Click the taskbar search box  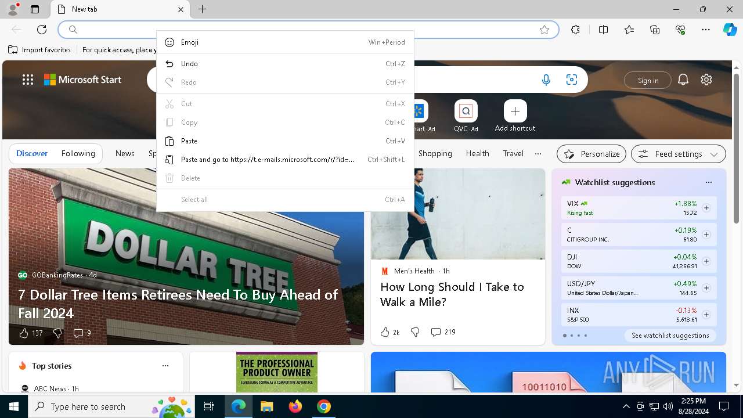[x=111, y=406]
